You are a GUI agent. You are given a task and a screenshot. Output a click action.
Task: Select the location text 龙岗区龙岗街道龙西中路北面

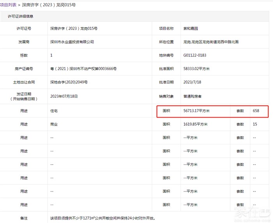(211, 42)
